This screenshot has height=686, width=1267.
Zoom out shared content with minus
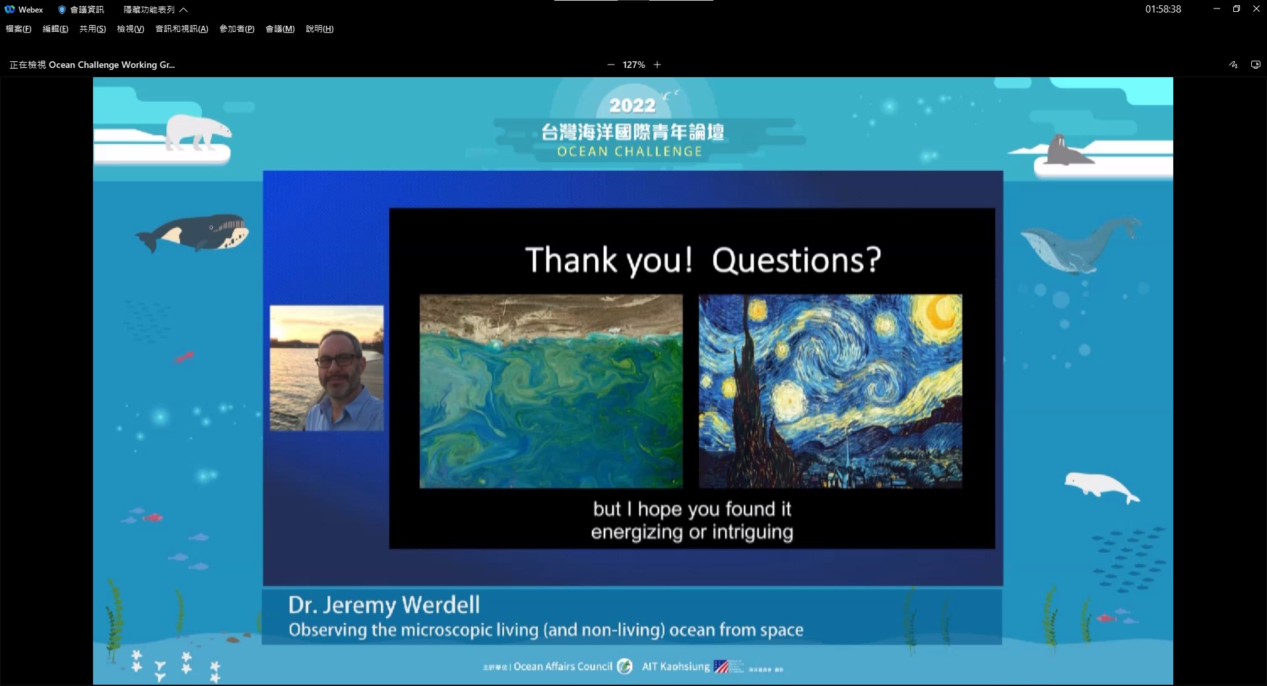610,65
